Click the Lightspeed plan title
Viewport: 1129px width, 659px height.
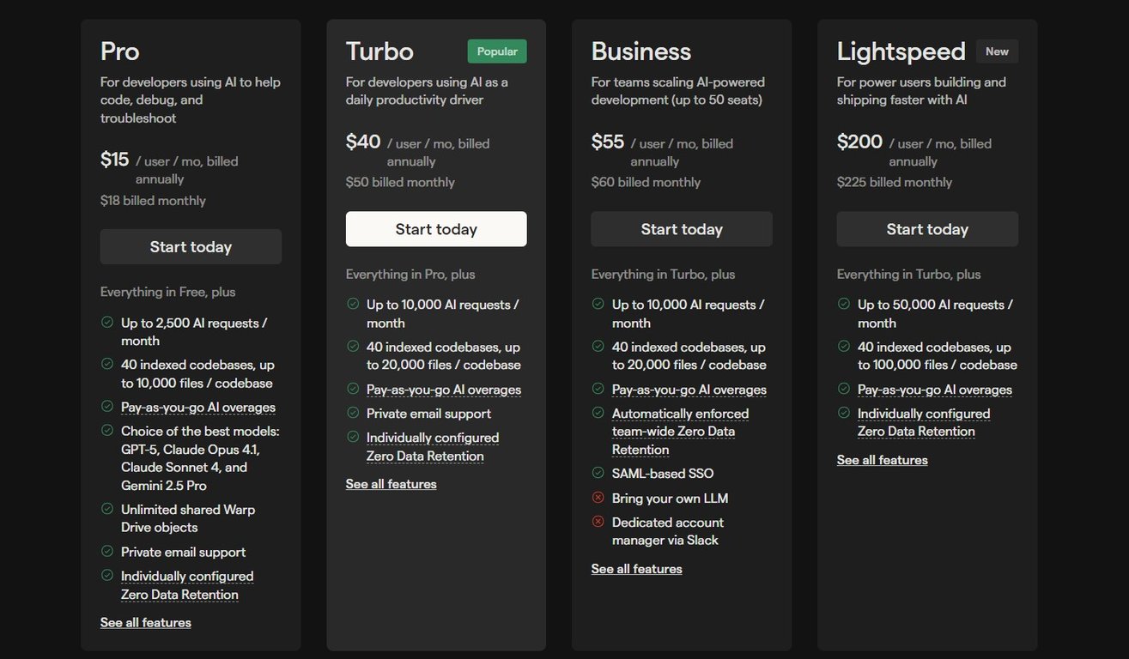[x=901, y=52]
